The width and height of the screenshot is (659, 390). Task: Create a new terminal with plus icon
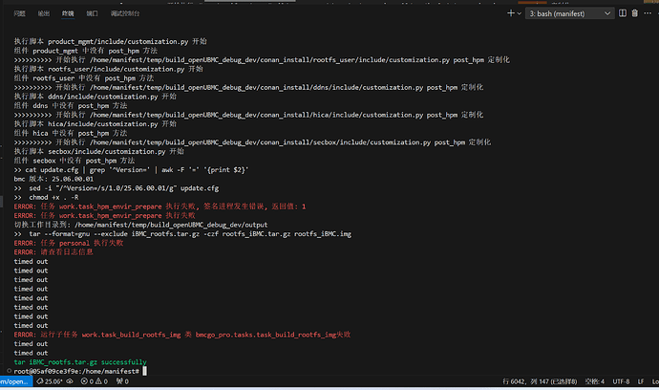tap(511, 13)
